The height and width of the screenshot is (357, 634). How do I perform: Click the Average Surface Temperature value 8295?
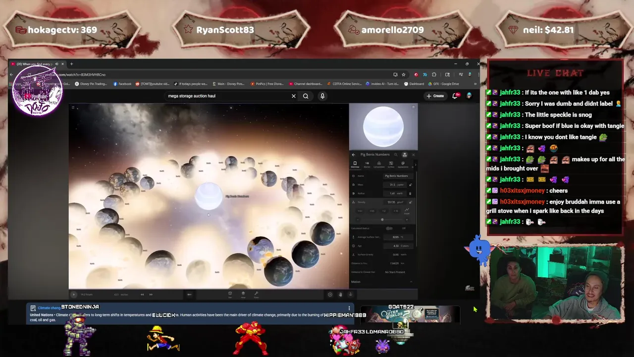(398, 237)
